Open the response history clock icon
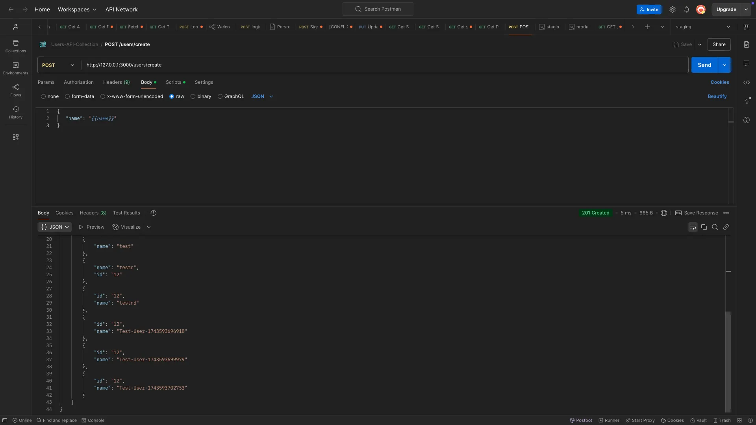This screenshot has height=425, width=756. 154,213
